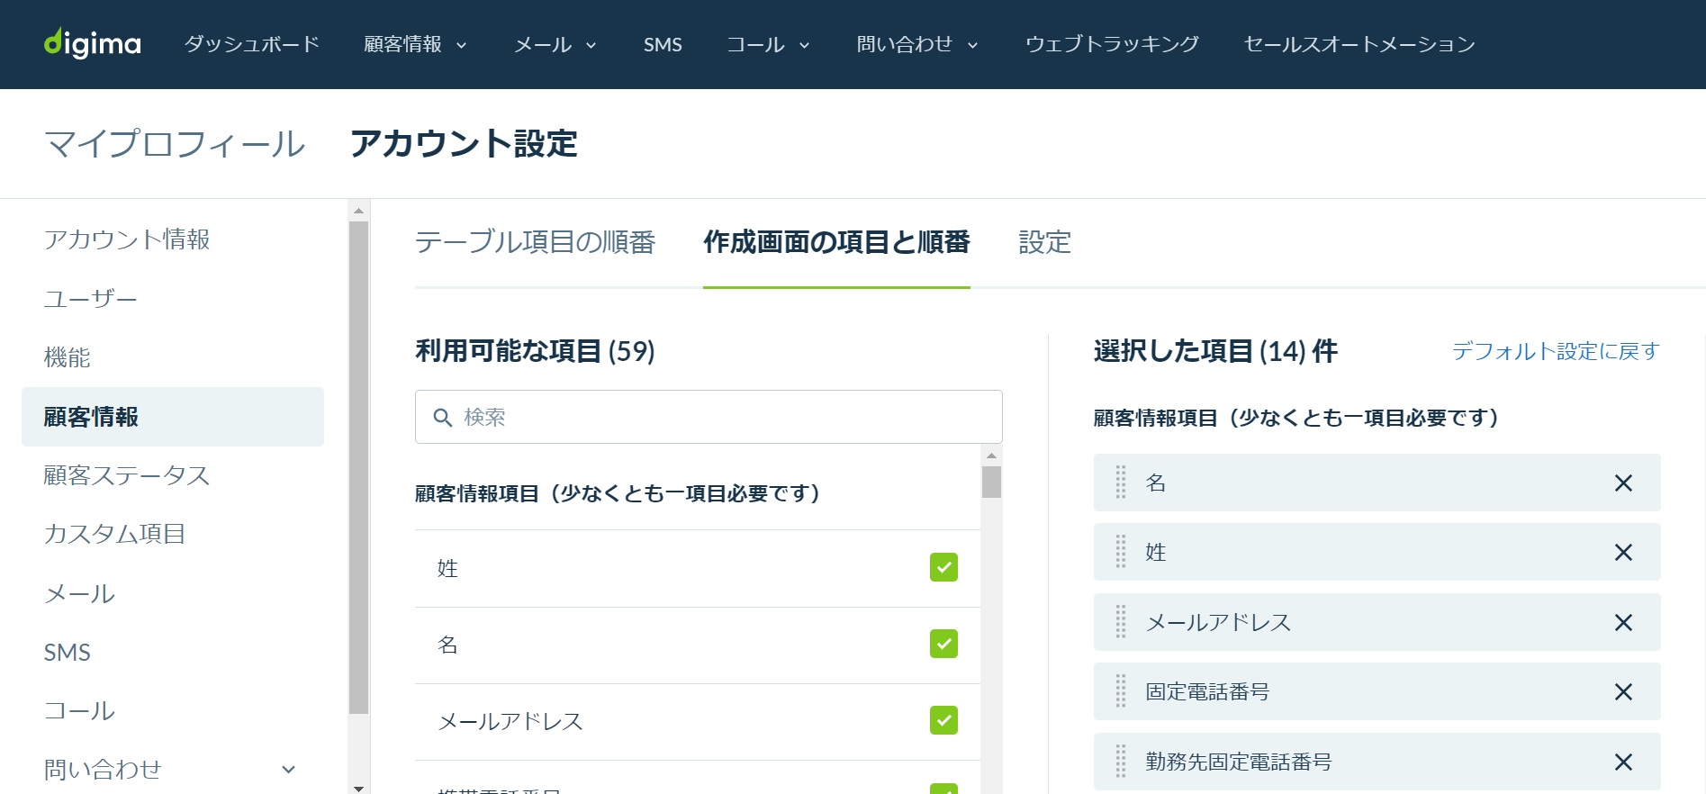Uncheck the 姓 checkbox

point(943,567)
